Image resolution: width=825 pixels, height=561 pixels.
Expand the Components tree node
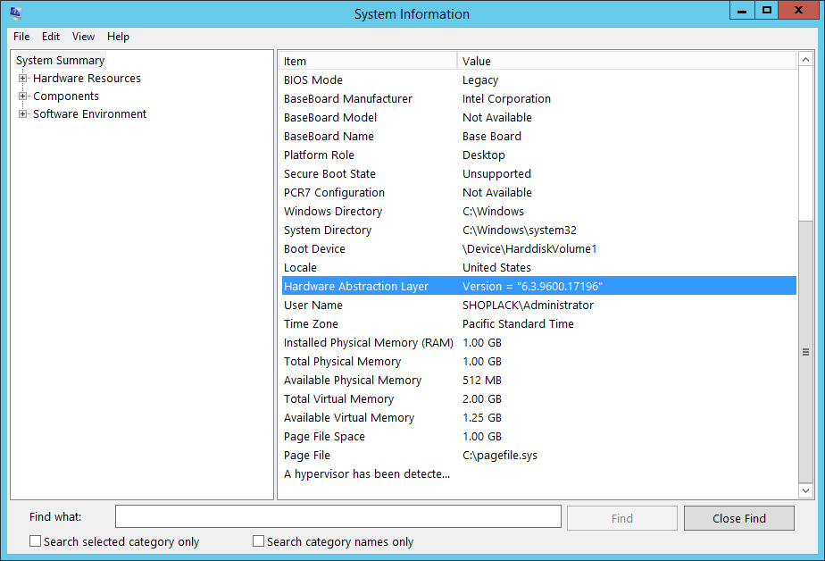pos(22,96)
